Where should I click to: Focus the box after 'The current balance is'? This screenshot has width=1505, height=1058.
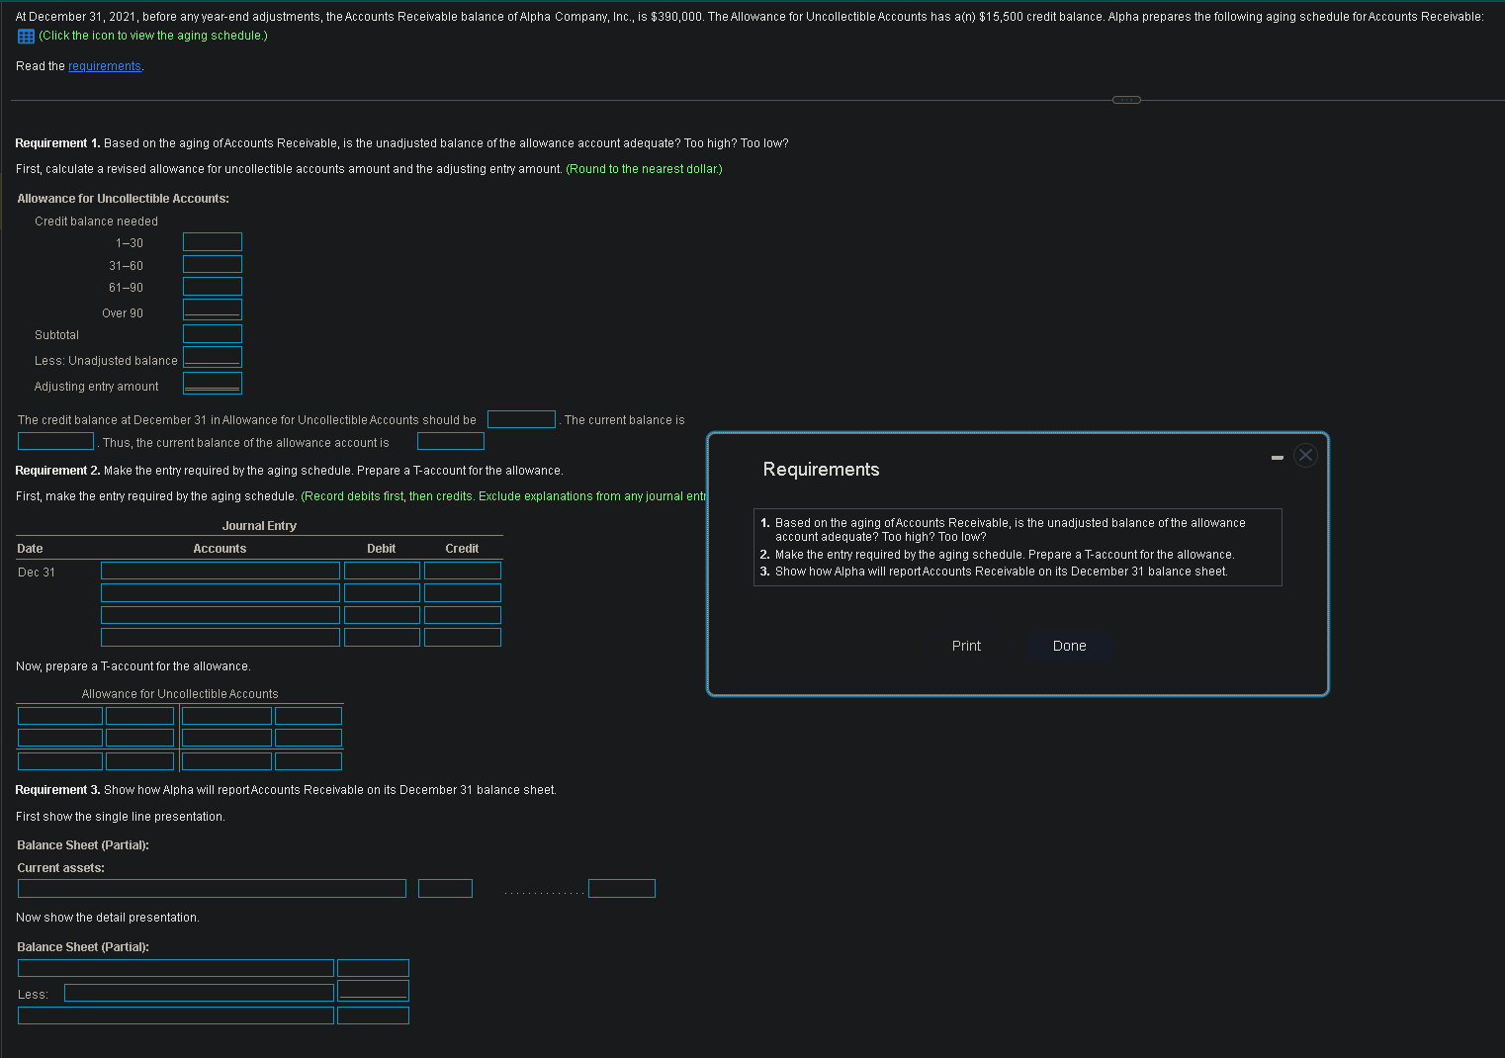coord(56,441)
